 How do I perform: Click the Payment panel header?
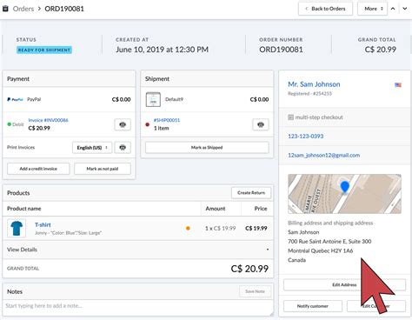coord(69,79)
